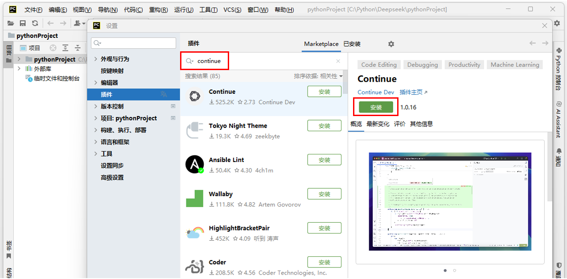
Task: Click the Continue plugin screenshot preview
Action: pos(450,201)
